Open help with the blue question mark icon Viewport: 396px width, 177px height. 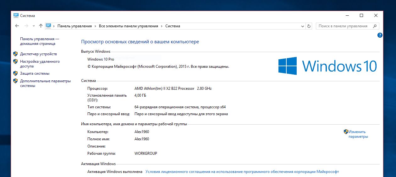(x=380, y=35)
